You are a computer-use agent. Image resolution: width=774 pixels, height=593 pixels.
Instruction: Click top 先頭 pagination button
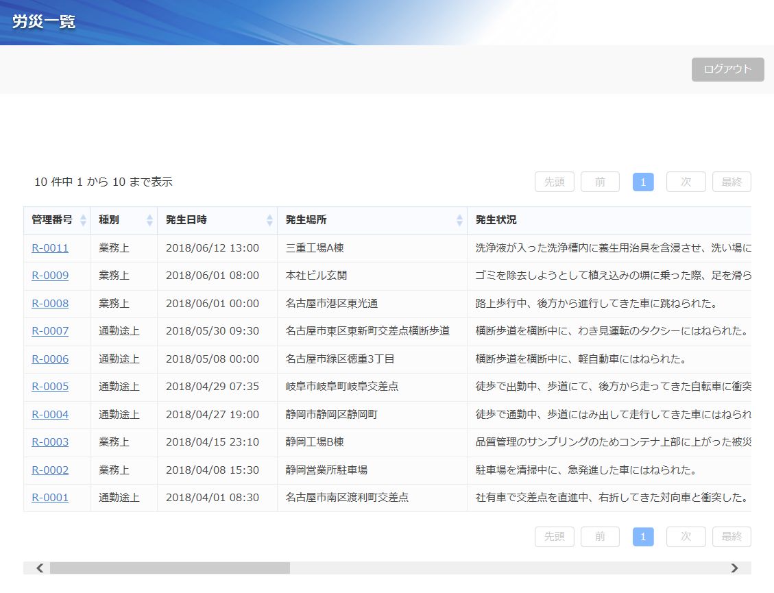coord(554,182)
